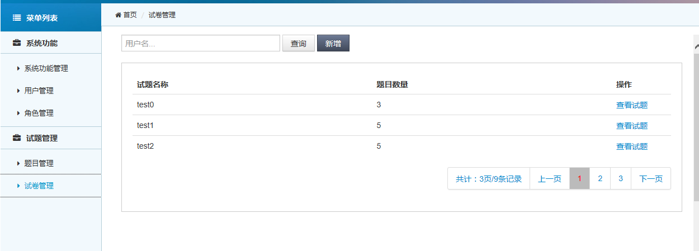This screenshot has width=699, height=251.
Task: Click the caret arrow before 角色管理
Action: [x=18, y=113]
